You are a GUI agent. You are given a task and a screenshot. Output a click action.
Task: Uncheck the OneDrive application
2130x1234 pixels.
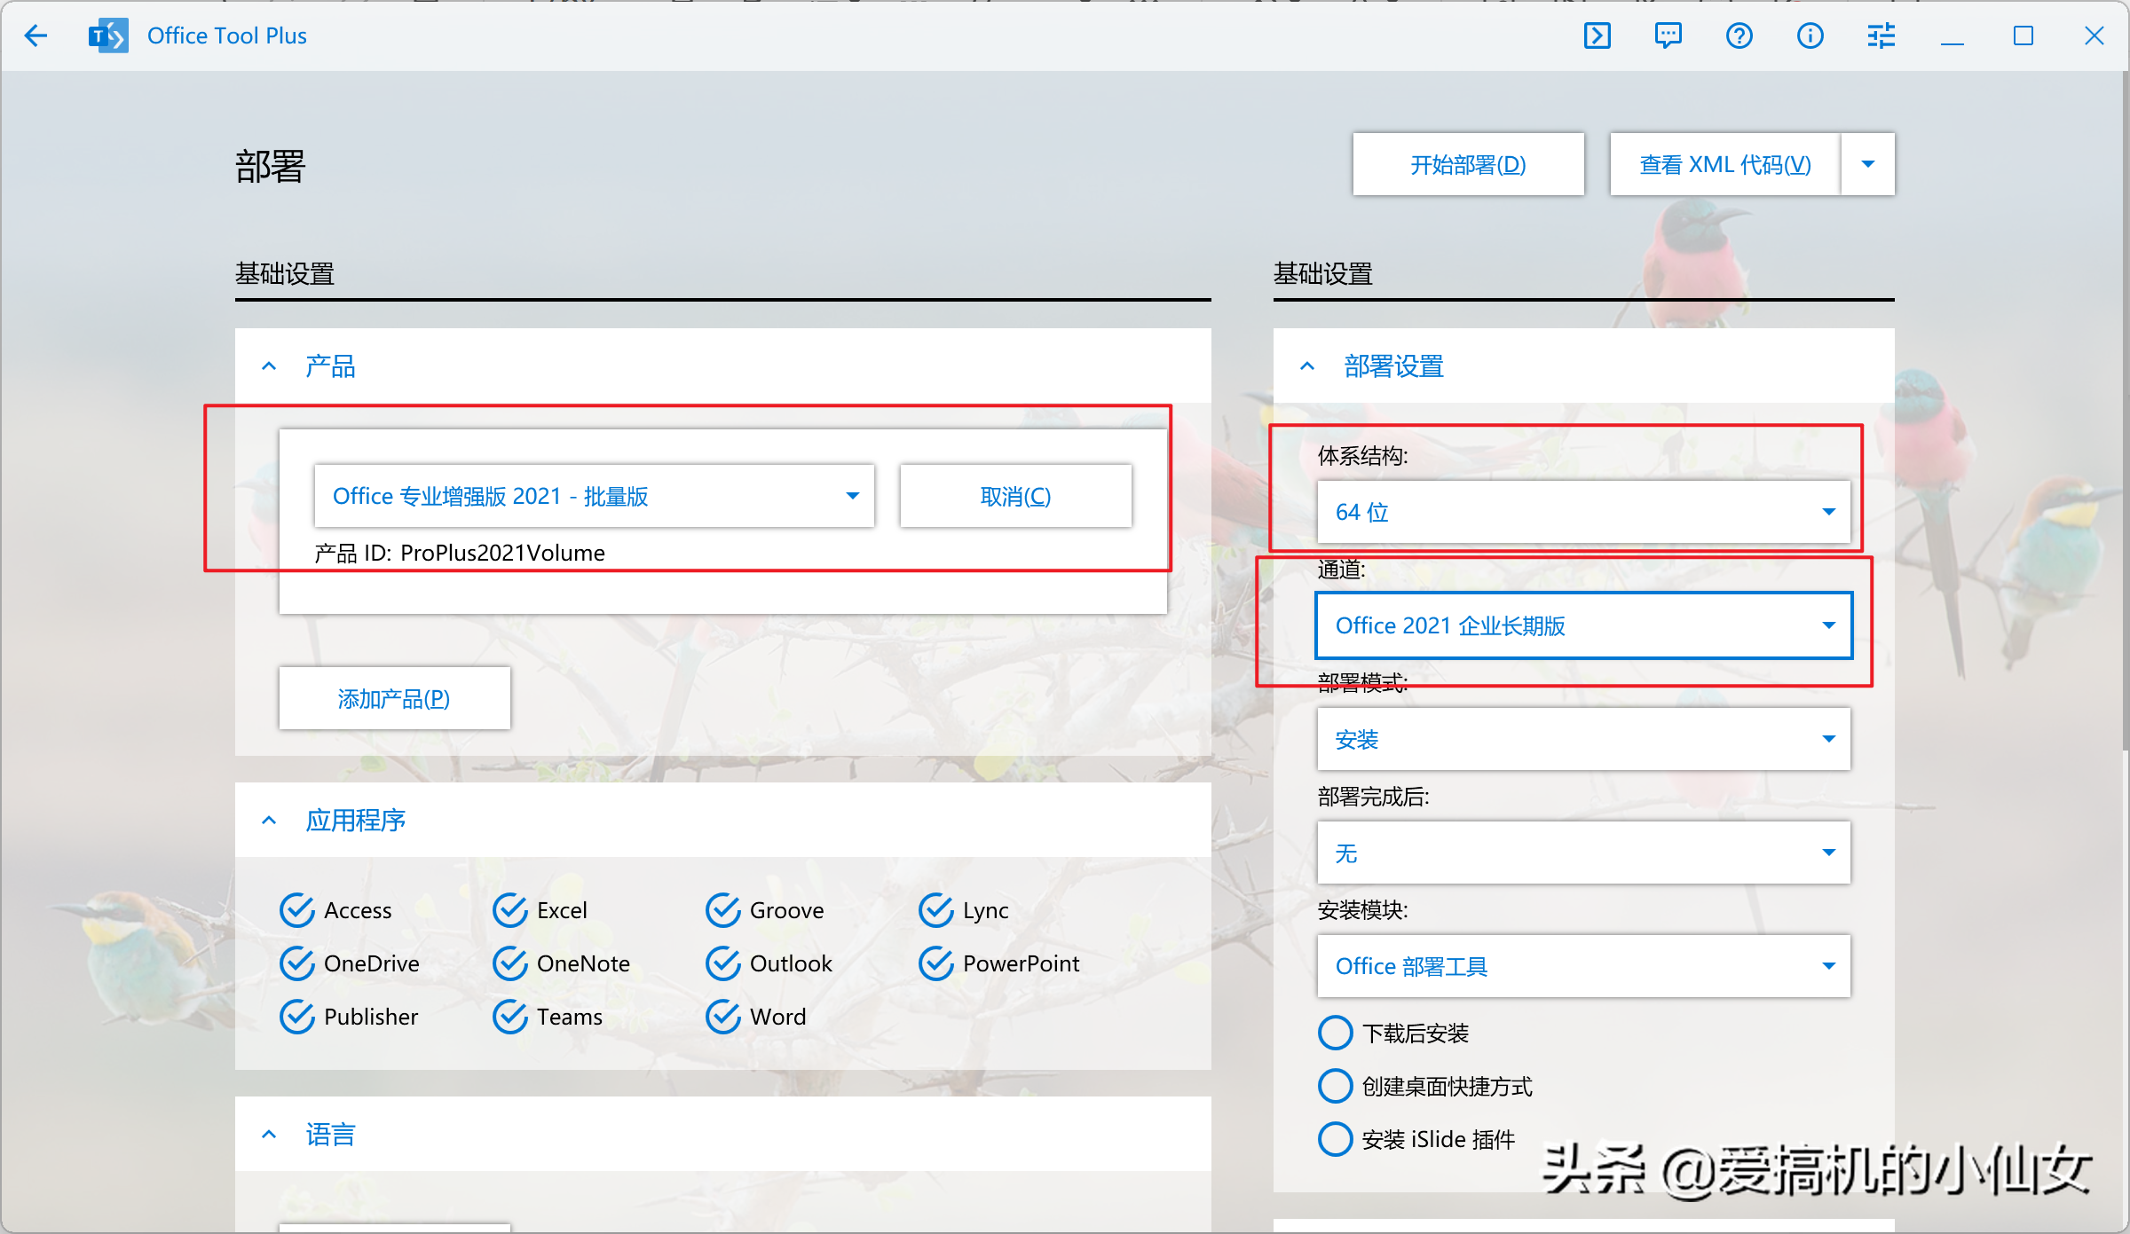pos(349,963)
